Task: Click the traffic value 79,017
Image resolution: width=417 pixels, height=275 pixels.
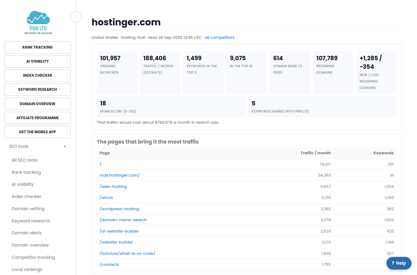Action: tap(325, 164)
